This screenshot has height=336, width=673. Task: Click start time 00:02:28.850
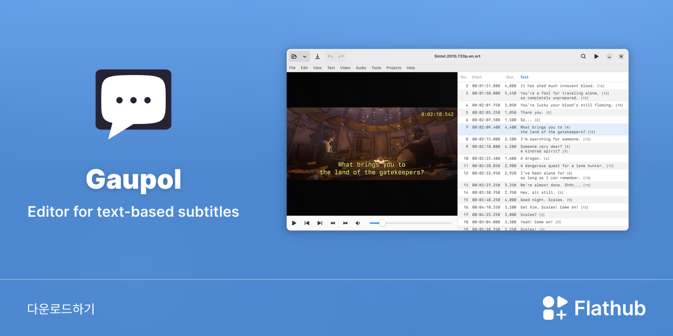(486, 166)
